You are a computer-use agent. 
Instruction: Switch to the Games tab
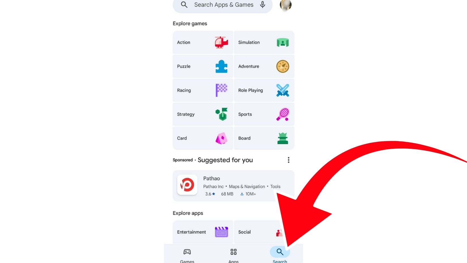tap(187, 255)
